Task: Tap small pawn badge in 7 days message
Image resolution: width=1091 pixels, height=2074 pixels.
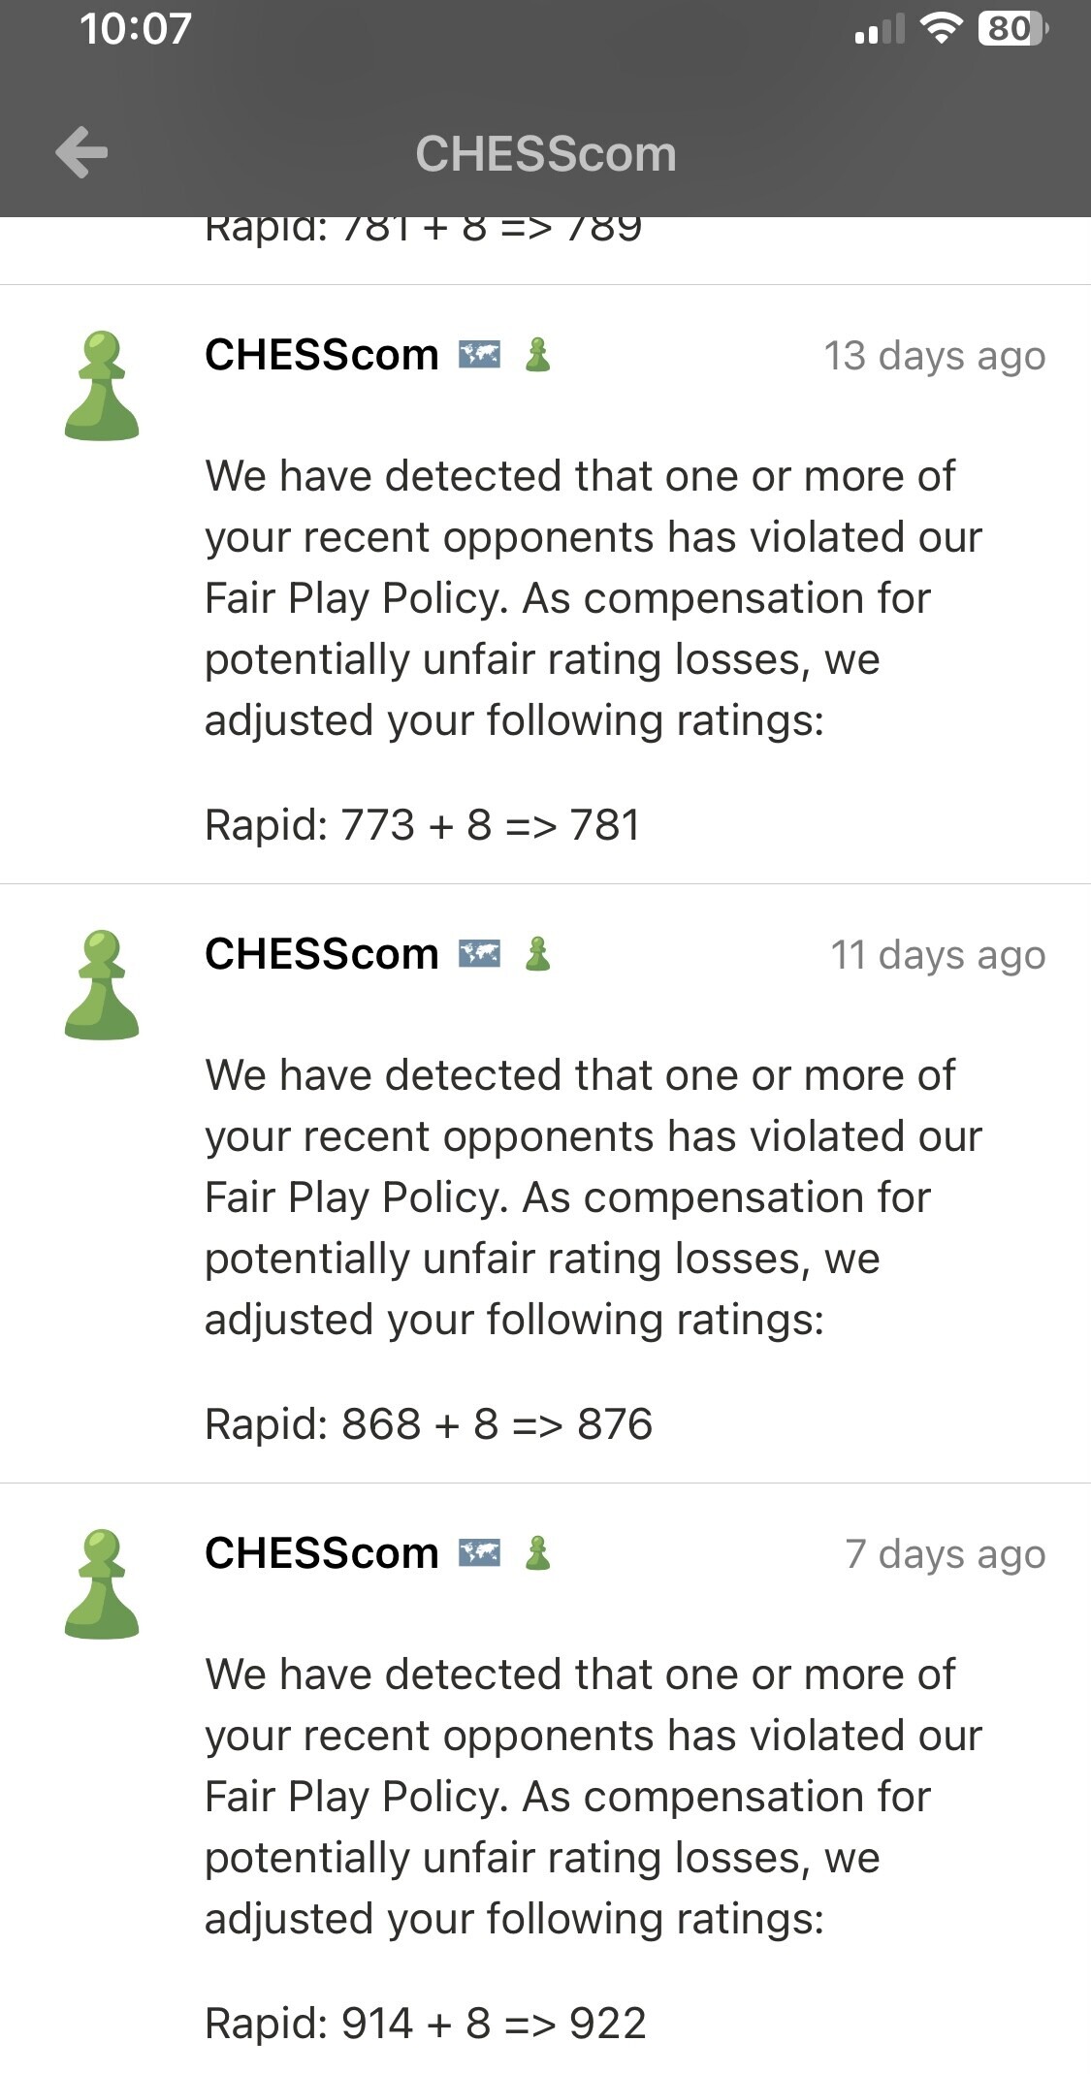Action: click(x=537, y=1553)
